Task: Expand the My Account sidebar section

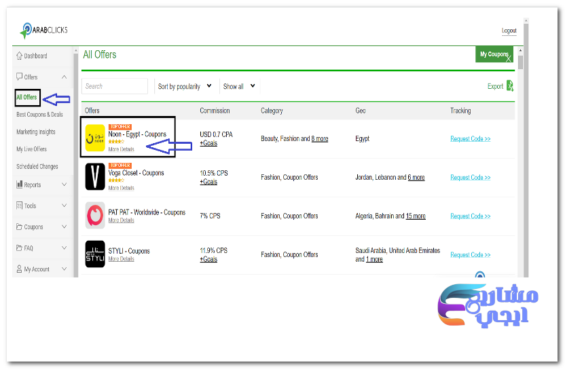Action: pos(64,269)
